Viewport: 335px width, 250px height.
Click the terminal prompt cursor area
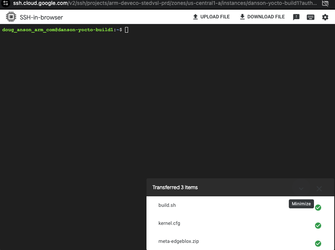(126, 30)
